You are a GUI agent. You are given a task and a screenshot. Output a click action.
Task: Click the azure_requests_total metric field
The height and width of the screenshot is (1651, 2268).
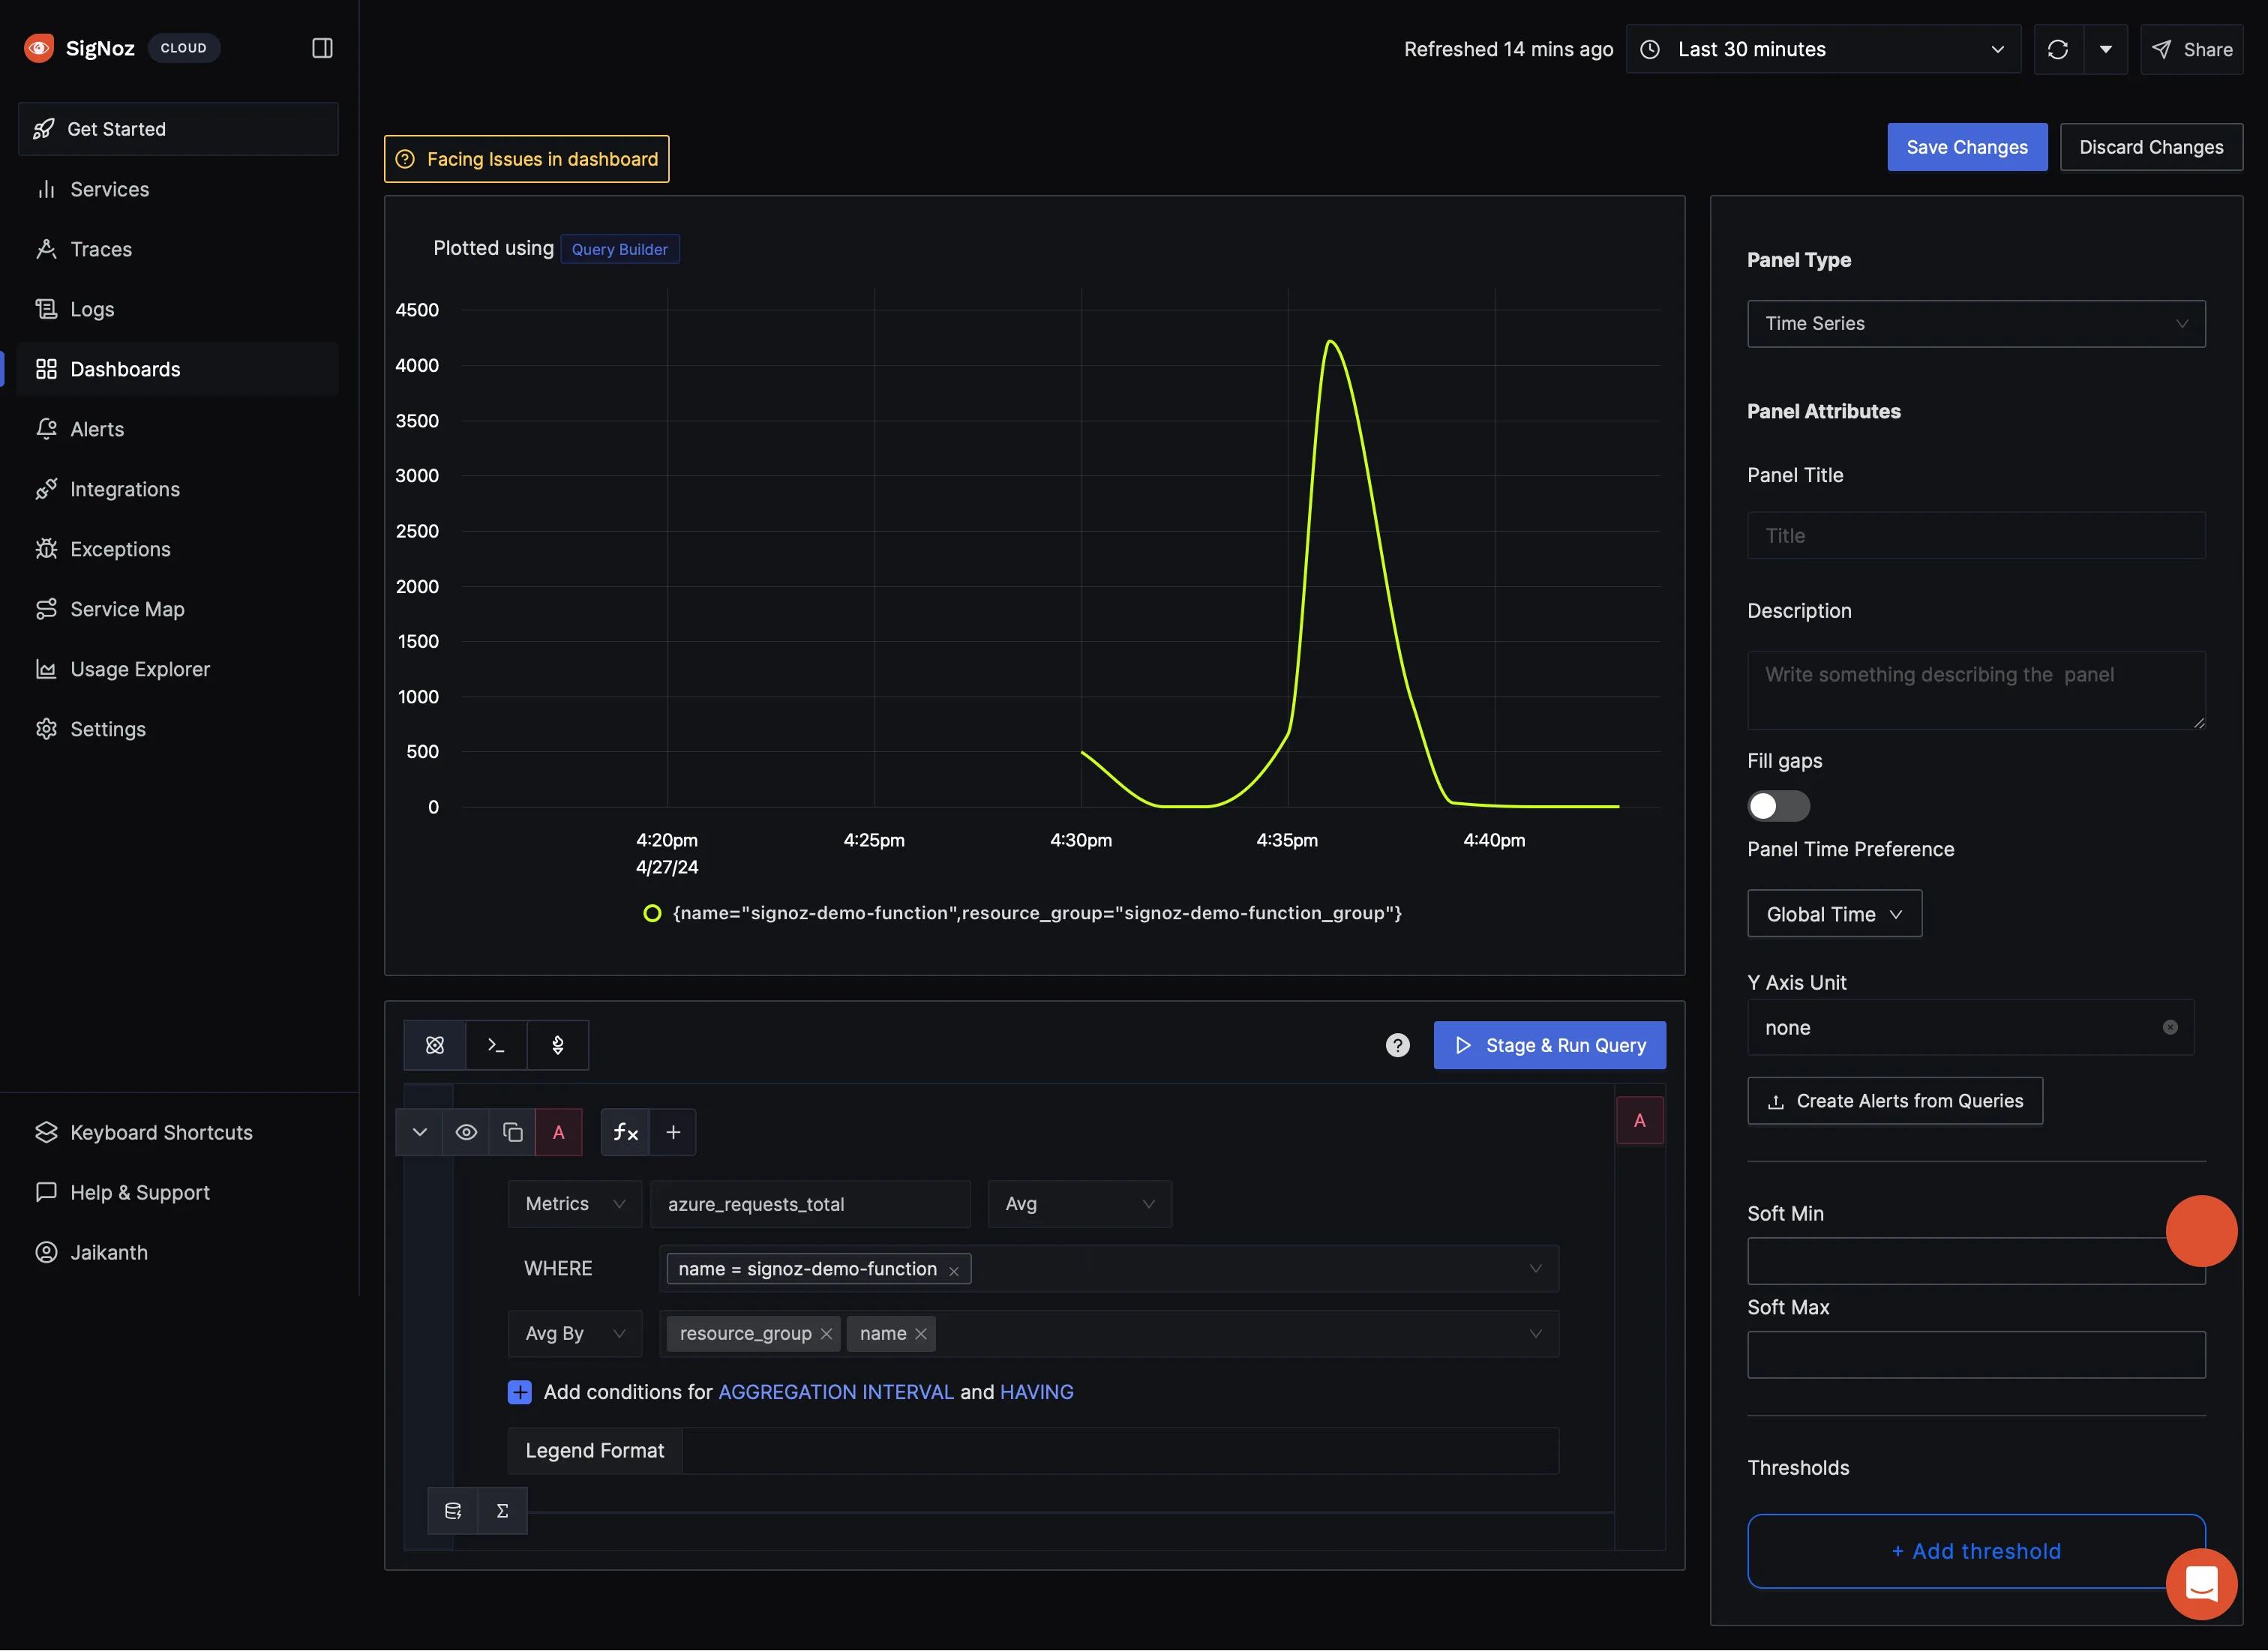click(810, 1204)
